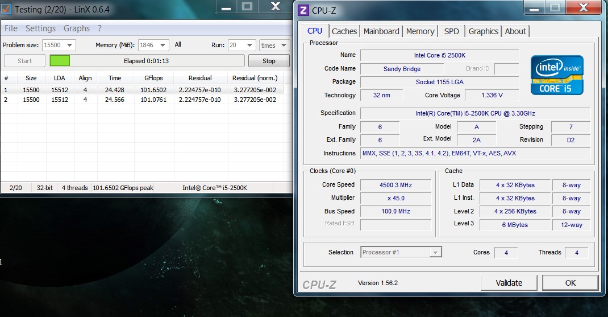Click the GFlops column header

pos(153,78)
